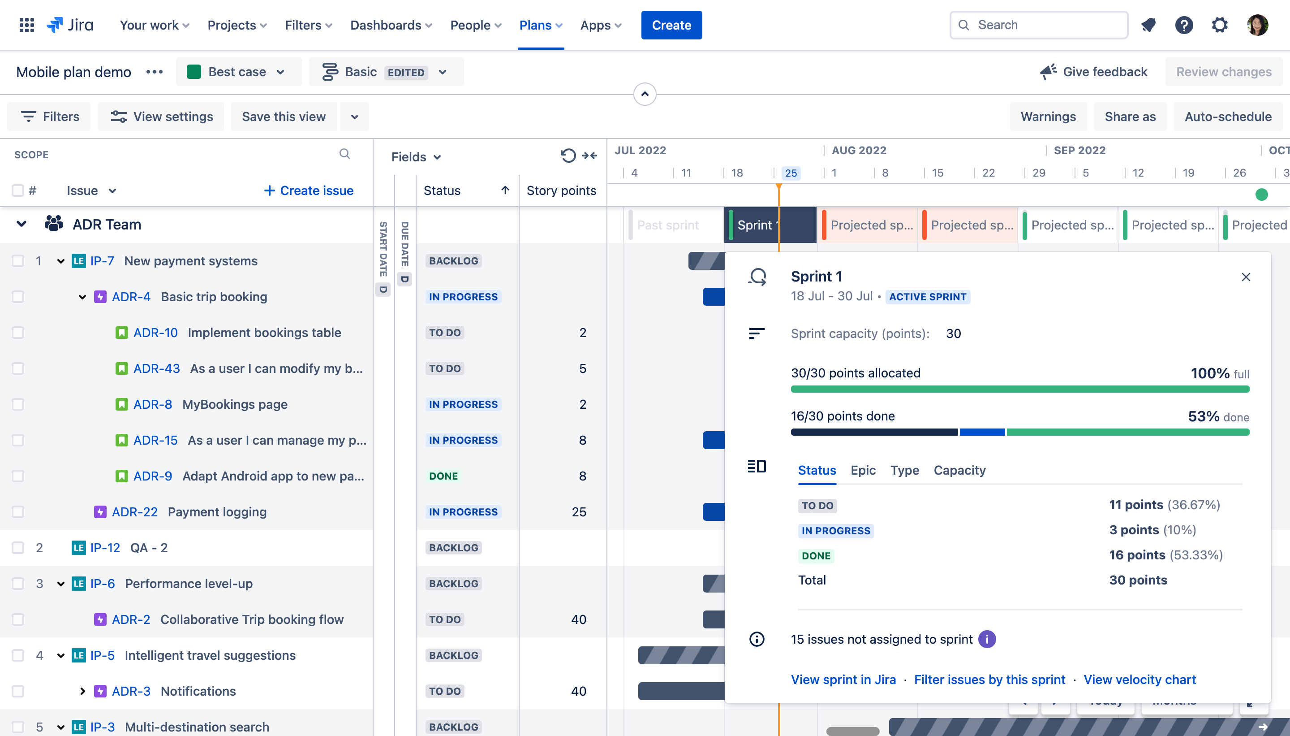Open the notifications icon
The width and height of the screenshot is (1290, 736).
(x=1148, y=25)
